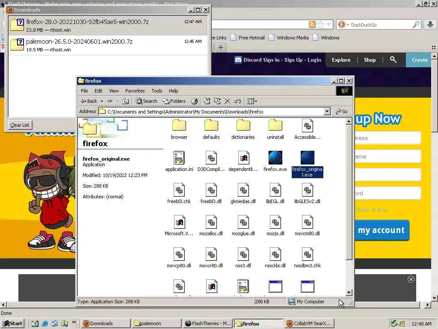Click the browser downloads arrow button
438x329 pixels.
(x=430, y=24)
